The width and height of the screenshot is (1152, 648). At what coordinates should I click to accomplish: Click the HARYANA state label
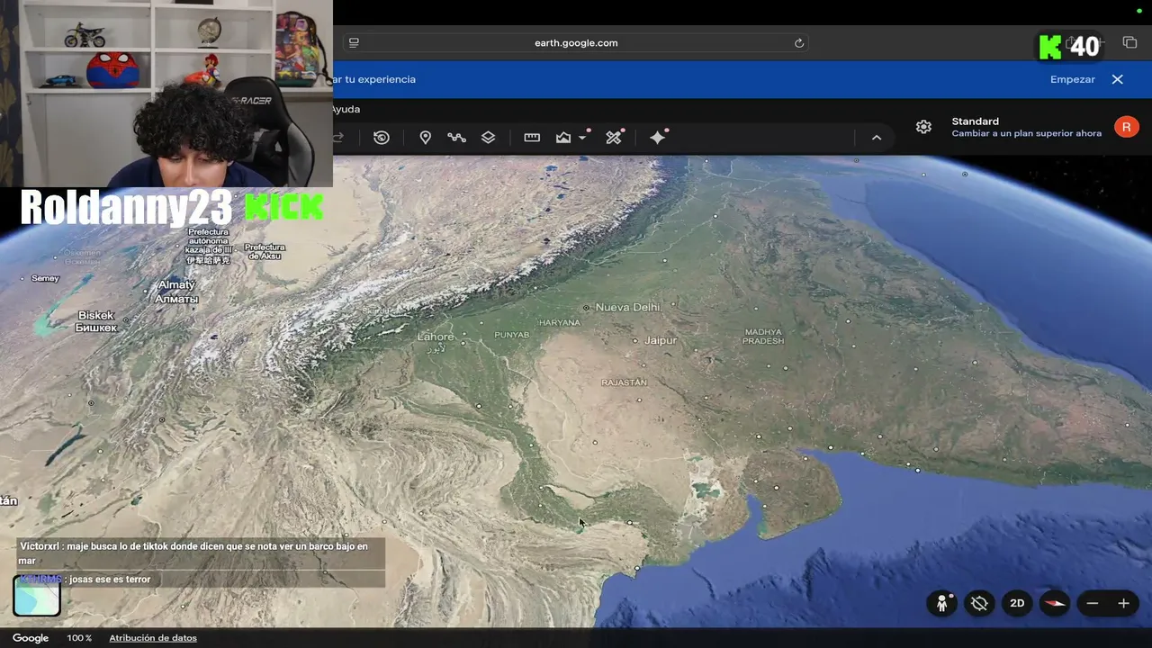[x=559, y=322]
